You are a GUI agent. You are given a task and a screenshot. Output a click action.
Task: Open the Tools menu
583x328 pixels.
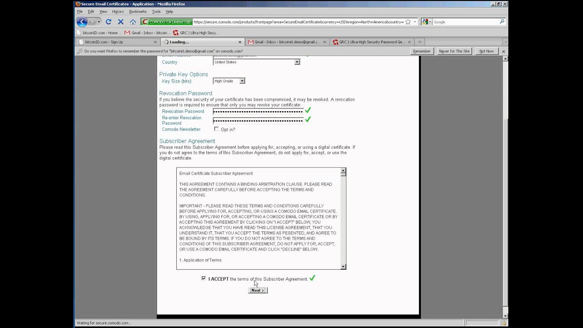(x=156, y=11)
